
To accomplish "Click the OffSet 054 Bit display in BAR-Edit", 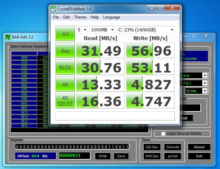I will [35, 156].
